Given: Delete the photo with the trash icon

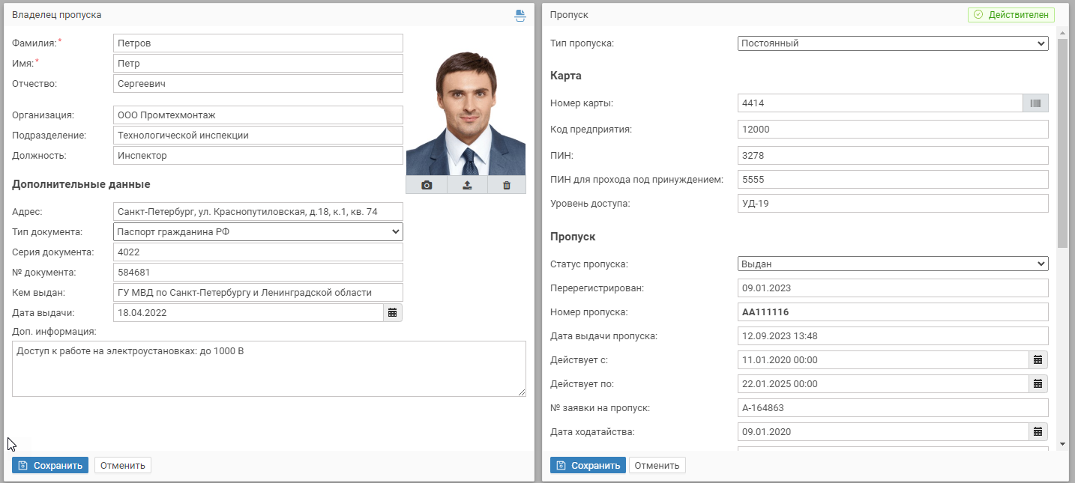Looking at the screenshot, I should pos(507,185).
